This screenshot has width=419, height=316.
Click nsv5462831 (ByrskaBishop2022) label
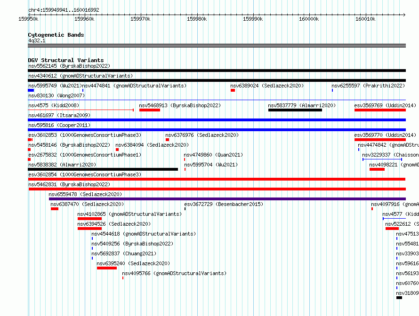69,184
